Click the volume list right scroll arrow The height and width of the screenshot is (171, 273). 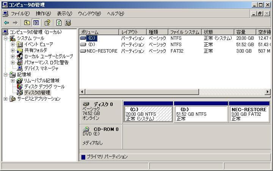point(267,92)
